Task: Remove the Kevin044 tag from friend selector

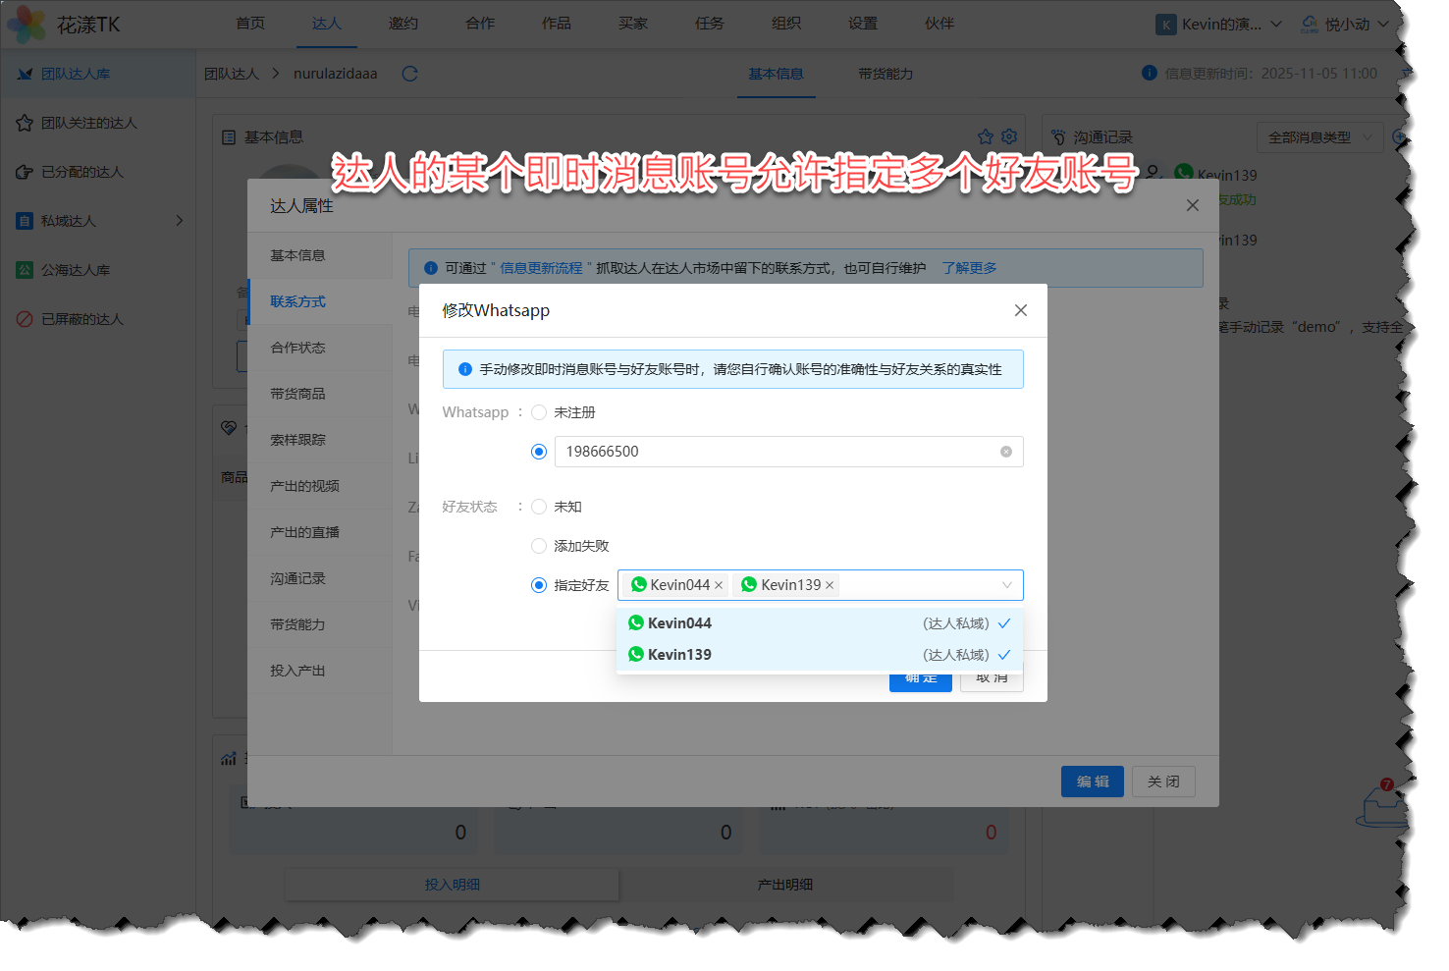Action: point(719,585)
